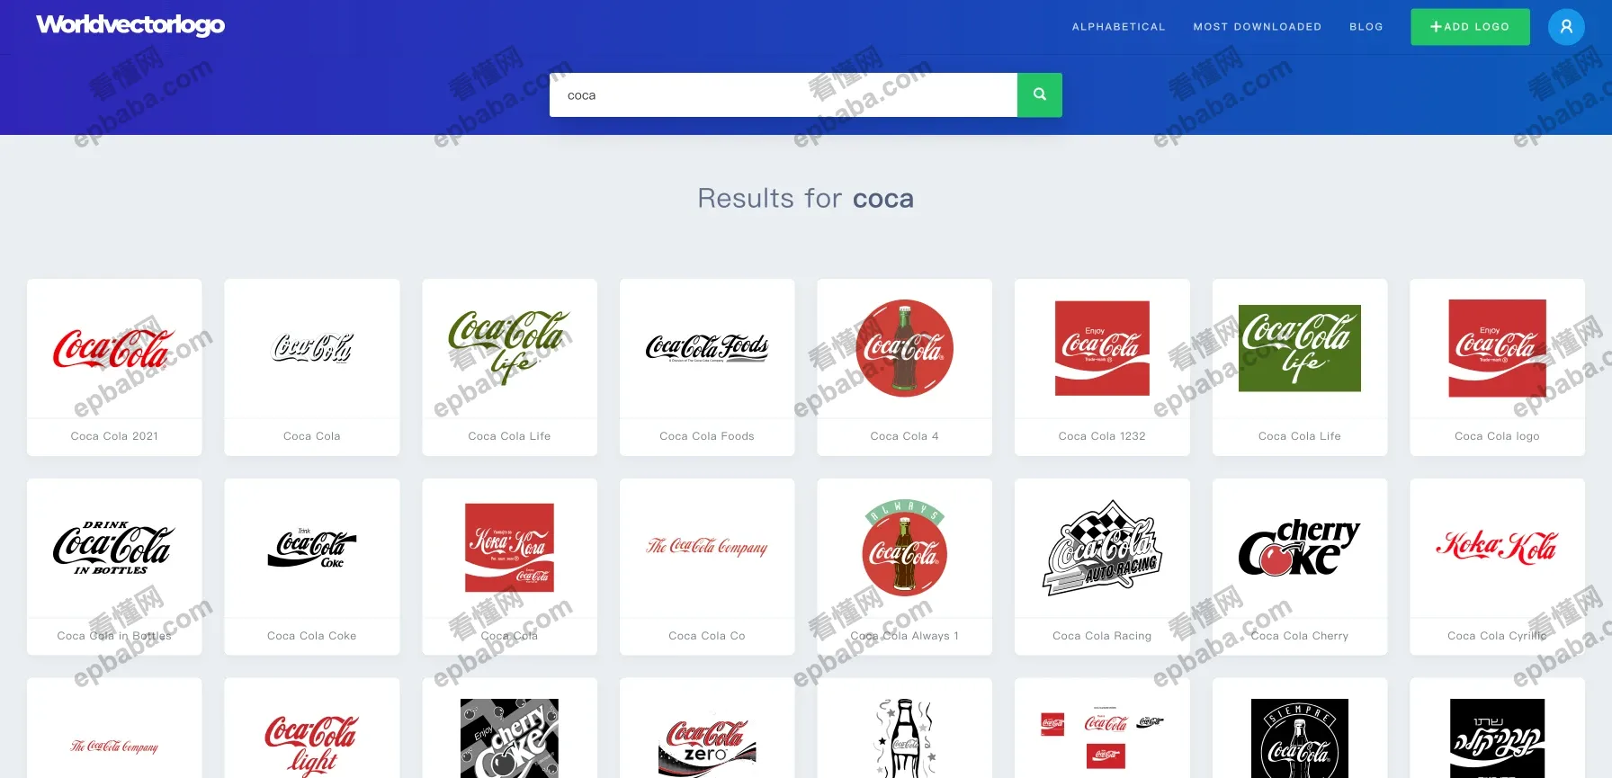This screenshot has width=1612, height=778.
Task: Open the Coca Cola 4 bottle logo
Action: tap(904, 349)
